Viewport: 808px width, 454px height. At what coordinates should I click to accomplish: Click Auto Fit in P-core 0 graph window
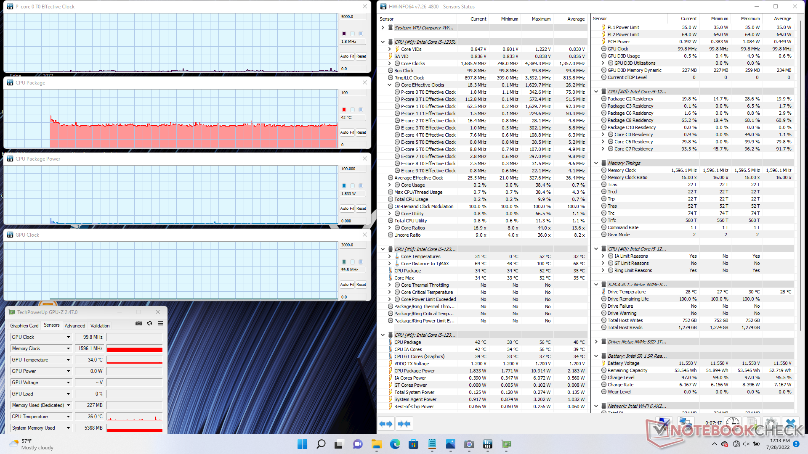(347, 56)
